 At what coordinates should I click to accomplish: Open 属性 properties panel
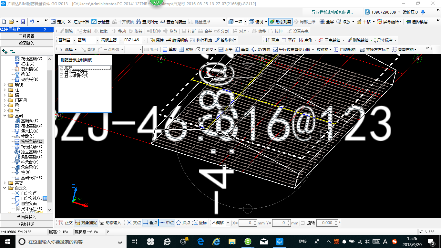coord(157,40)
